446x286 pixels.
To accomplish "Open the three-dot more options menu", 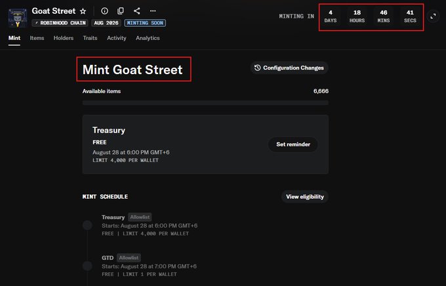I will (153, 11).
